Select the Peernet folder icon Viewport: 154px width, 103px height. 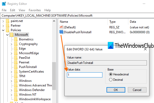[16, 62]
